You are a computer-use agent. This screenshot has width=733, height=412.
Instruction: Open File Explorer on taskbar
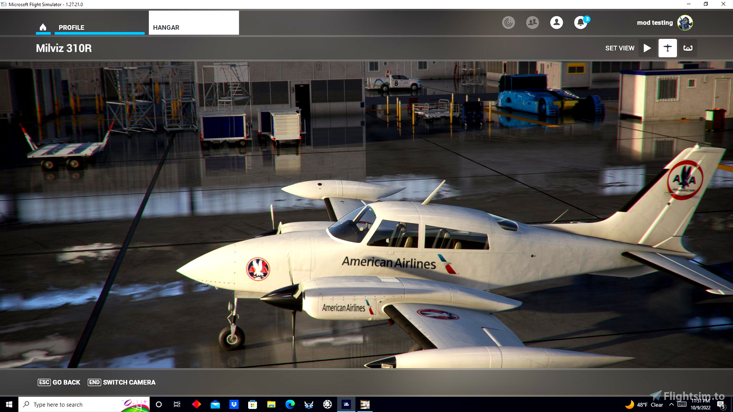point(271,405)
